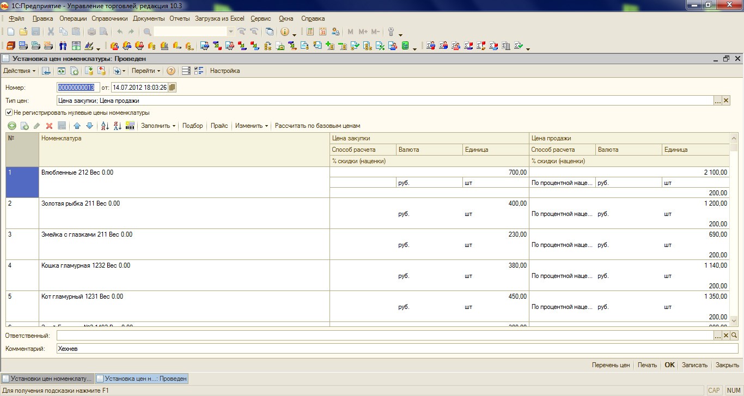
Task: Confirm with the OK button
Action: tap(669, 365)
